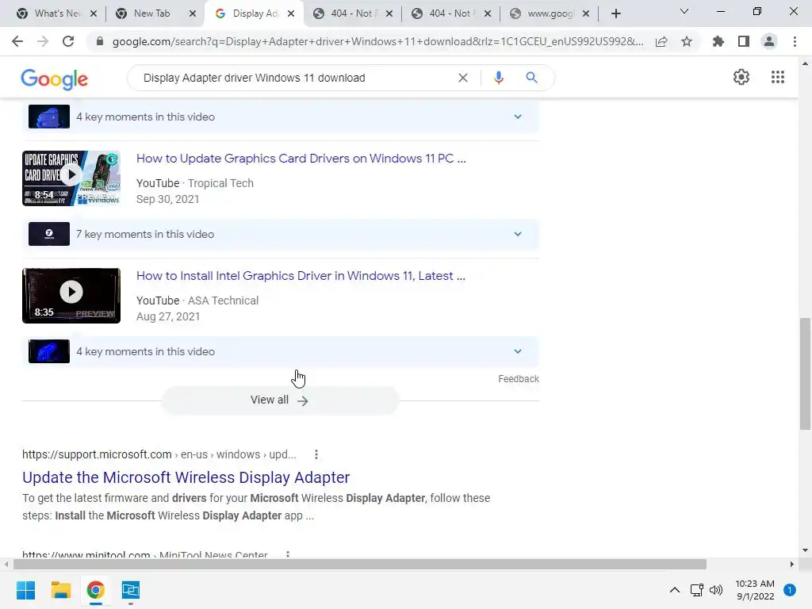Click the scroll-right arrow of bottom scrollbar
The width and height of the screenshot is (812, 609).
point(792,564)
